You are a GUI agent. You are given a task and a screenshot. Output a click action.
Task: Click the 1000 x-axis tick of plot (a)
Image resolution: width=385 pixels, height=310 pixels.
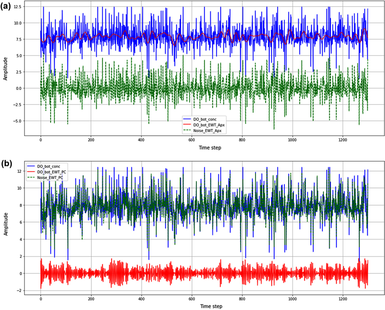pos(292,140)
